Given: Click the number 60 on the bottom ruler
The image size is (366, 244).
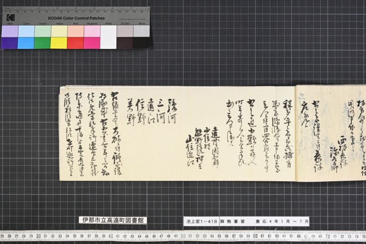Looking at the screenshot, I should [255, 236].
